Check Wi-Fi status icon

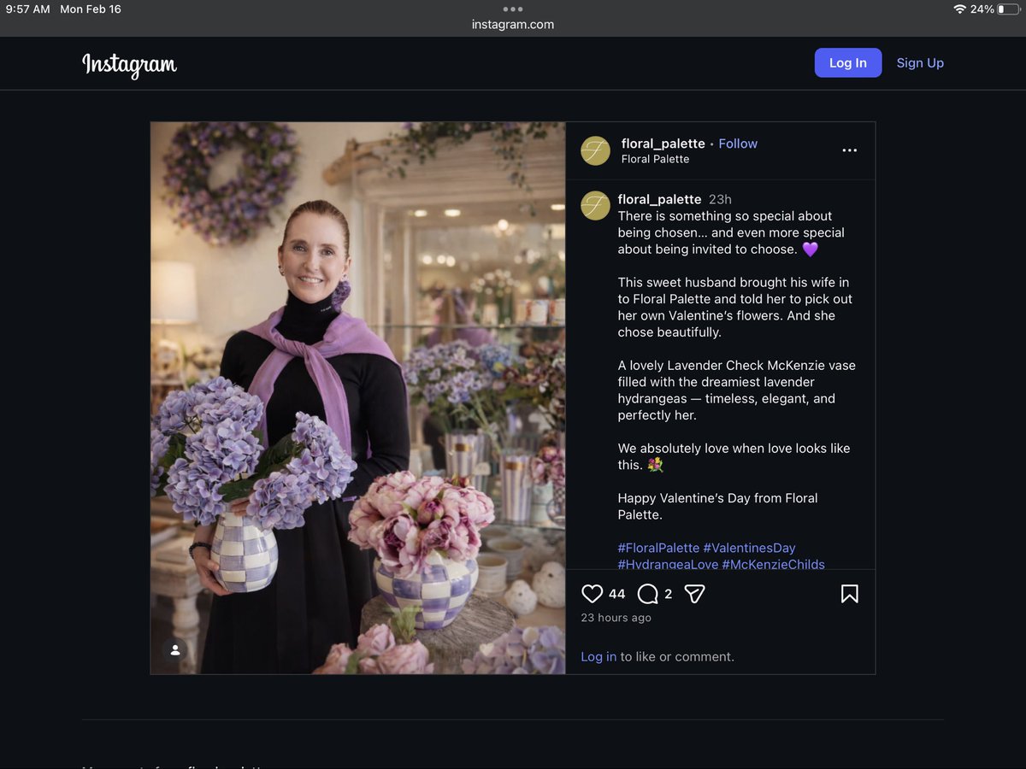point(959,9)
